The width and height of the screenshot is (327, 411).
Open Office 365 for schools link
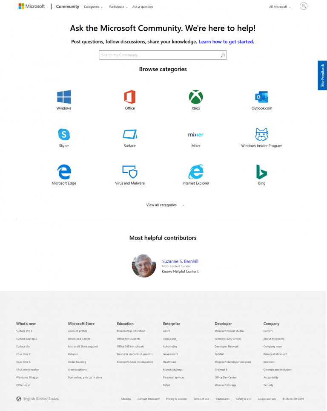point(130,347)
